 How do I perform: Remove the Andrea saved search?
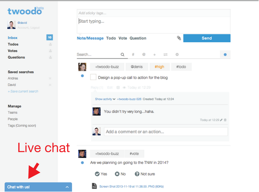[50, 78]
